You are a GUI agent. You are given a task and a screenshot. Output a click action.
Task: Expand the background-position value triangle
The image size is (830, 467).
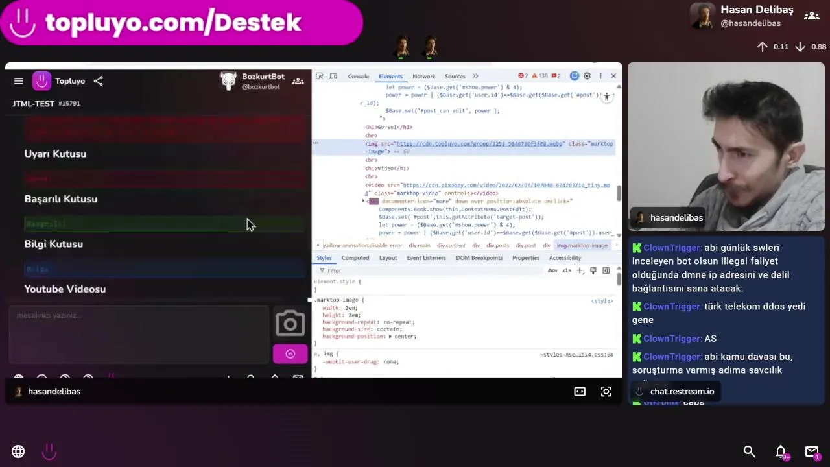[x=390, y=337]
